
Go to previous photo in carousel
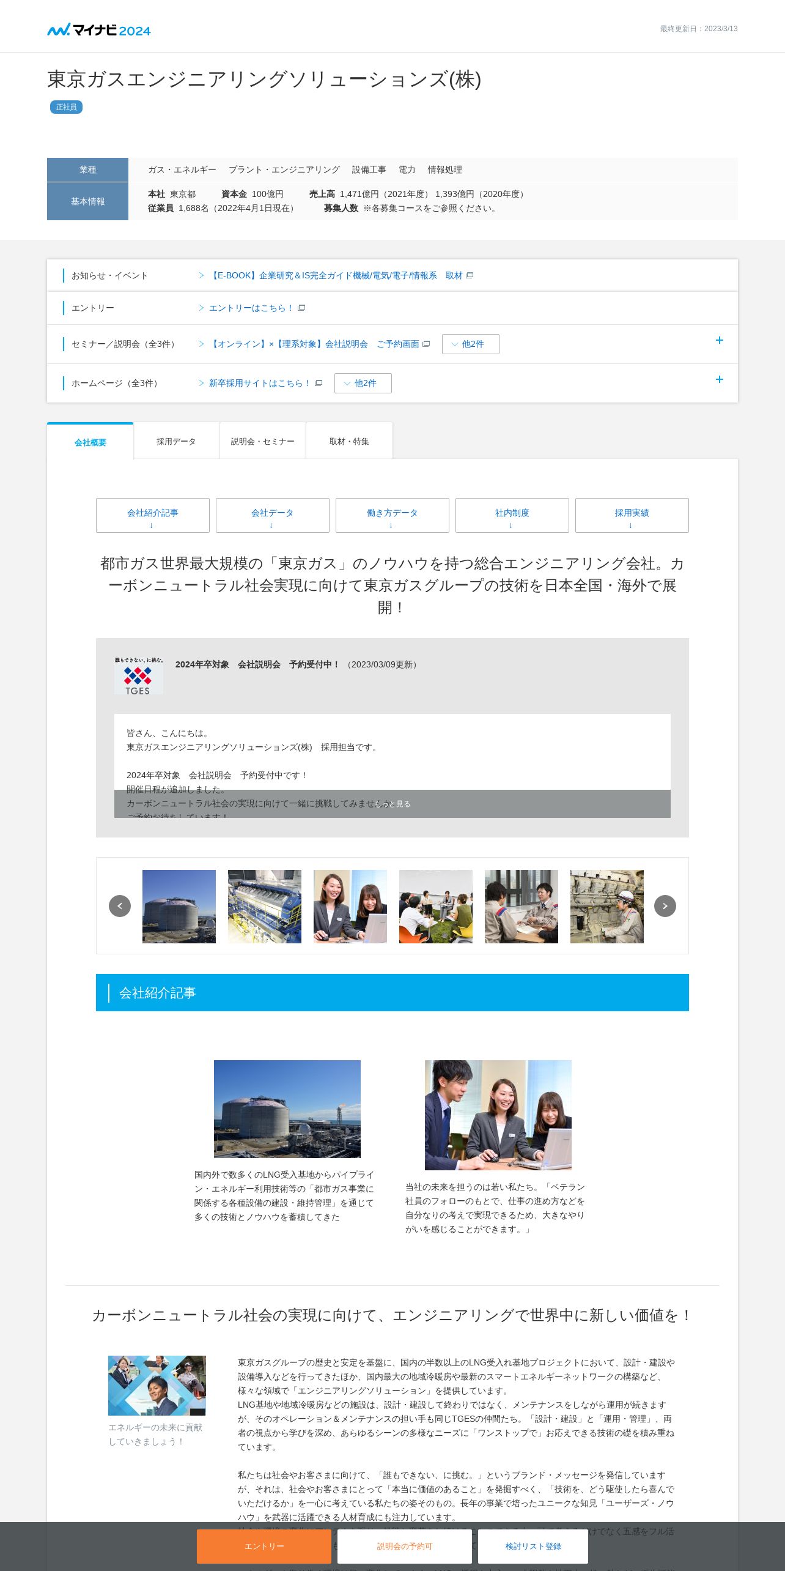(x=120, y=906)
